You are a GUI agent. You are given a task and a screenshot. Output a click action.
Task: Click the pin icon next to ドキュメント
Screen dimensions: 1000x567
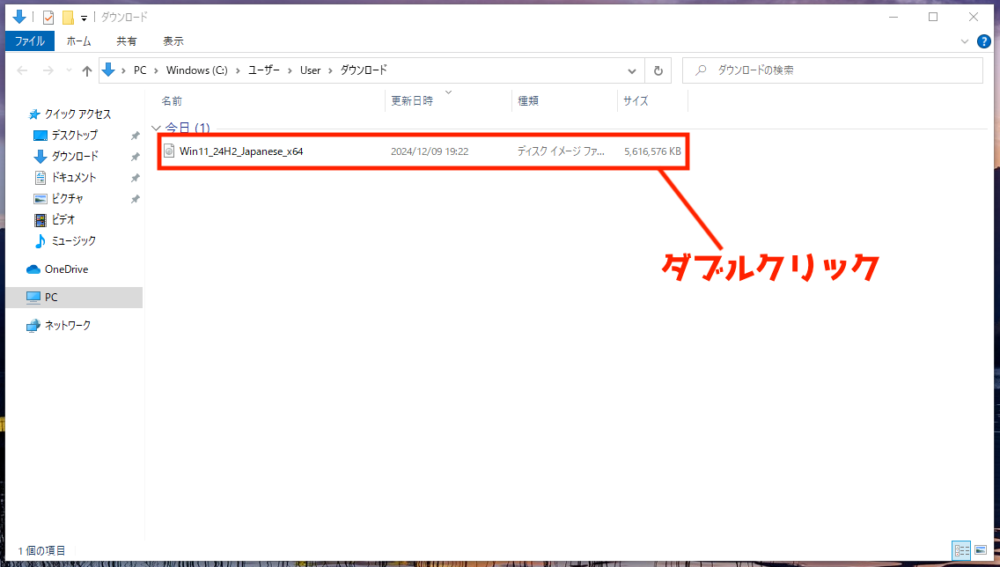(x=136, y=178)
